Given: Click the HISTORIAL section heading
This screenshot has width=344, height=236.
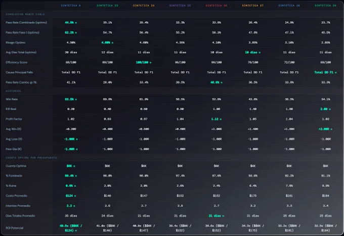Looking at the screenshot, I should [x=14, y=91].
